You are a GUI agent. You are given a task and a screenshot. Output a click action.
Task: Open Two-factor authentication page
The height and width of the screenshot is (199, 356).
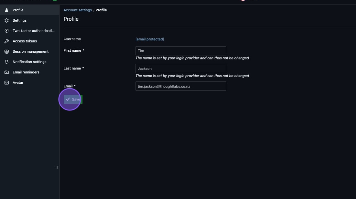click(33, 31)
